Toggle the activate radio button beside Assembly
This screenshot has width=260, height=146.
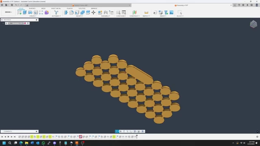(x=28, y=24)
